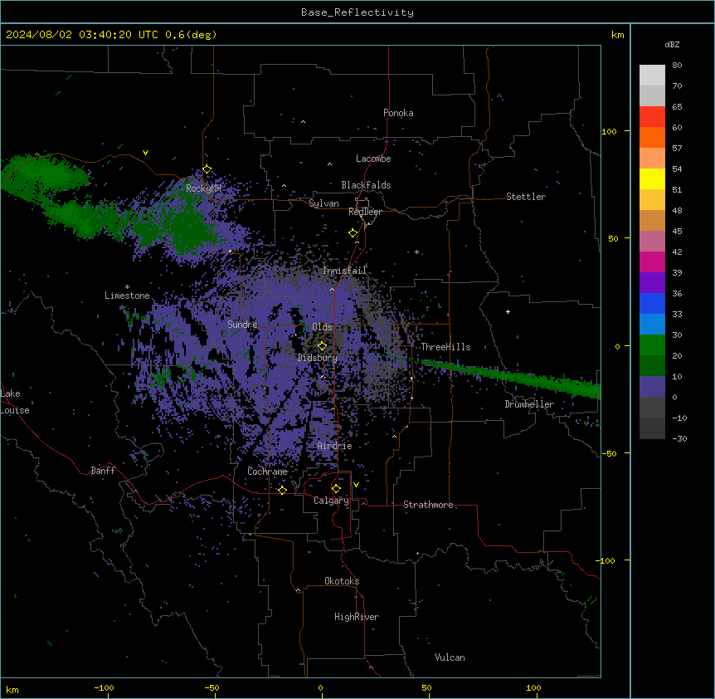Image resolution: width=715 pixels, height=699 pixels.
Task: Click the Cochrane label
Action: (267, 472)
